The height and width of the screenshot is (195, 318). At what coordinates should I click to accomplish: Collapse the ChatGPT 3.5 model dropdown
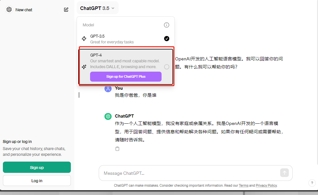(97, 8)
